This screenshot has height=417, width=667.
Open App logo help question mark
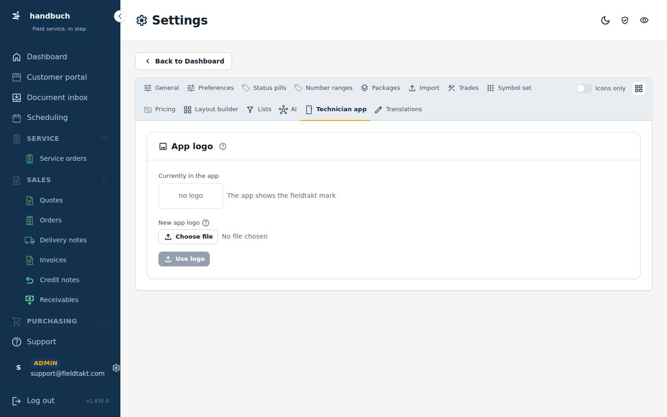(x=223, y=146)
